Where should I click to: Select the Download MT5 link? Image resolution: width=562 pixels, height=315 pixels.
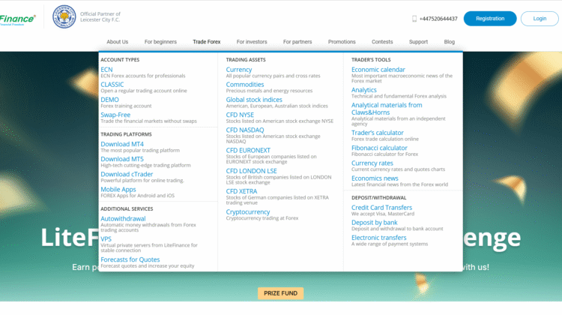coord(121,159)
